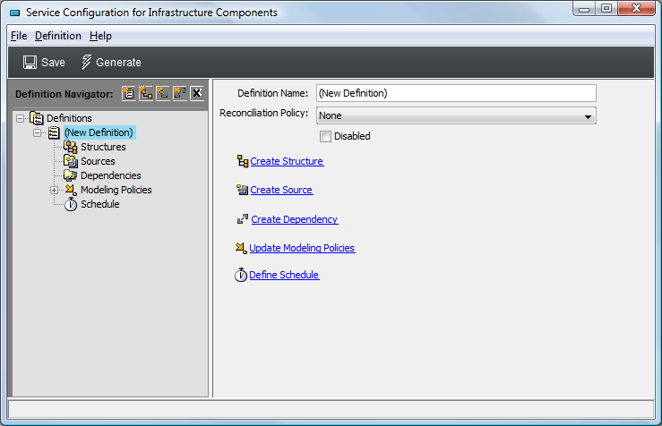Image resolution: width=662 pixels, height=426 pixels.
Task: Click icon beside Update Modeling Policies link
Action: click(x=241, y=248)
